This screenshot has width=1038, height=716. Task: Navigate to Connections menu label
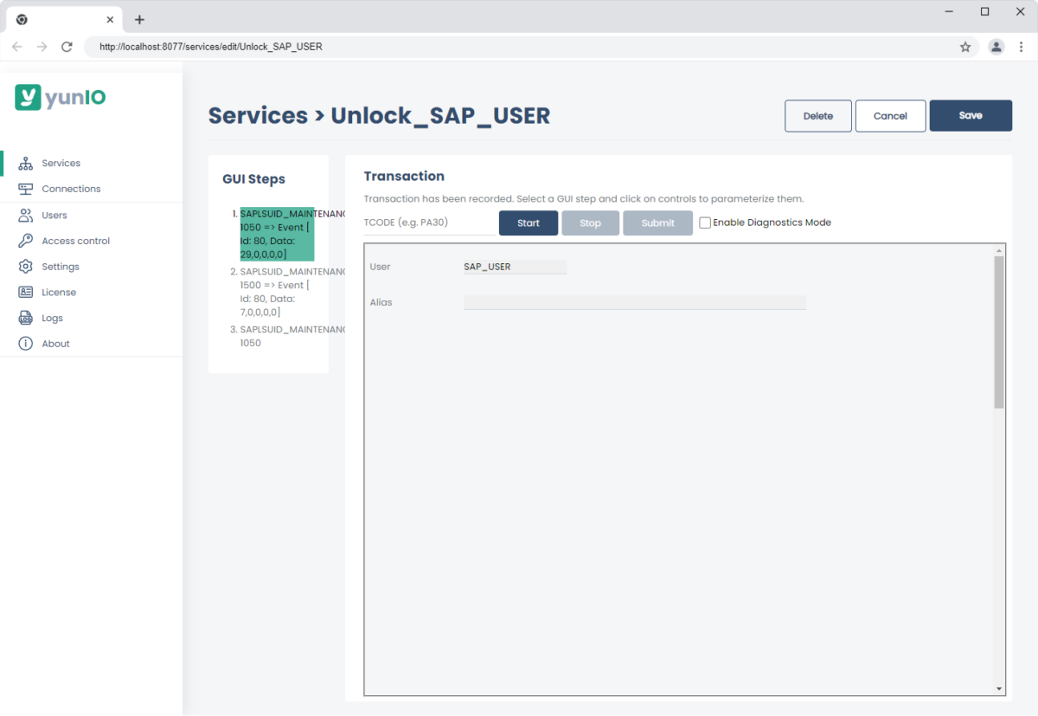click(71, 189)
